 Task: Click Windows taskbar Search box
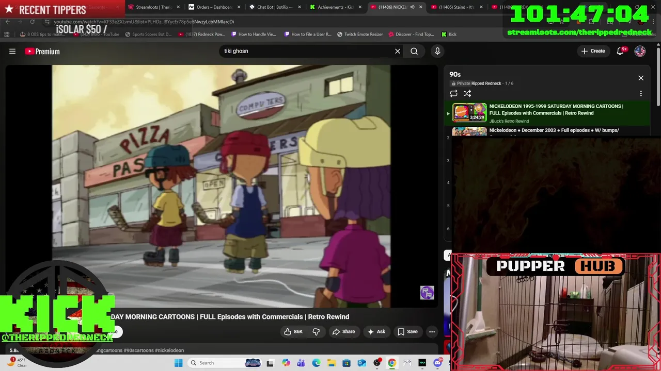coord(224,363)
